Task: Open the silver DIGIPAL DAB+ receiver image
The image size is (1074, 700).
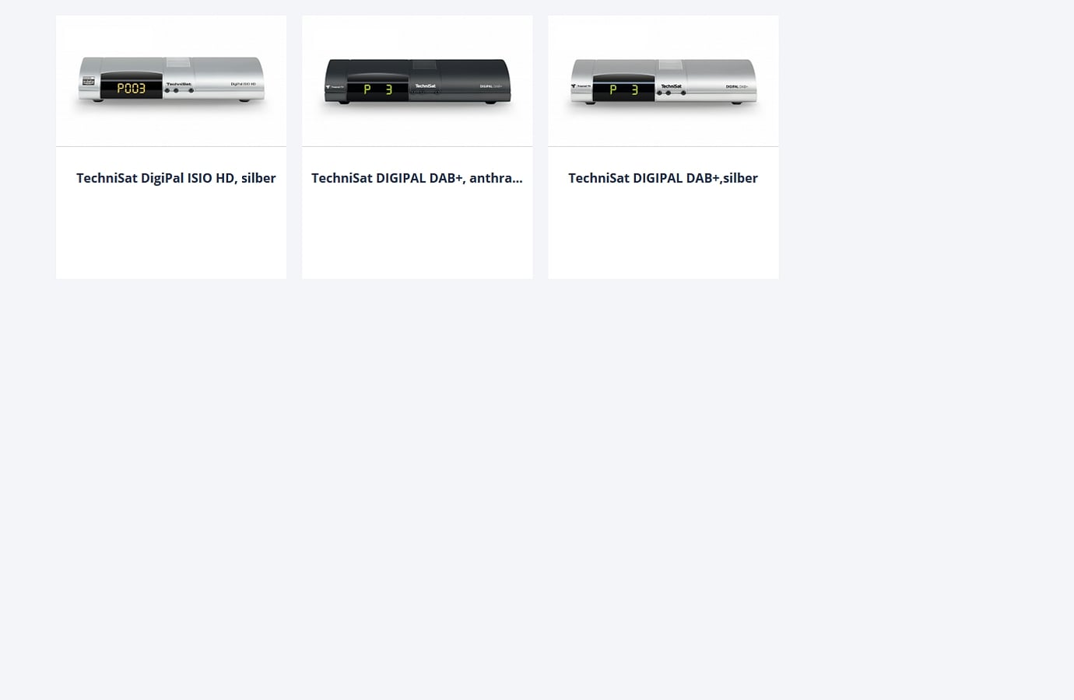Action: pos(663,81)
